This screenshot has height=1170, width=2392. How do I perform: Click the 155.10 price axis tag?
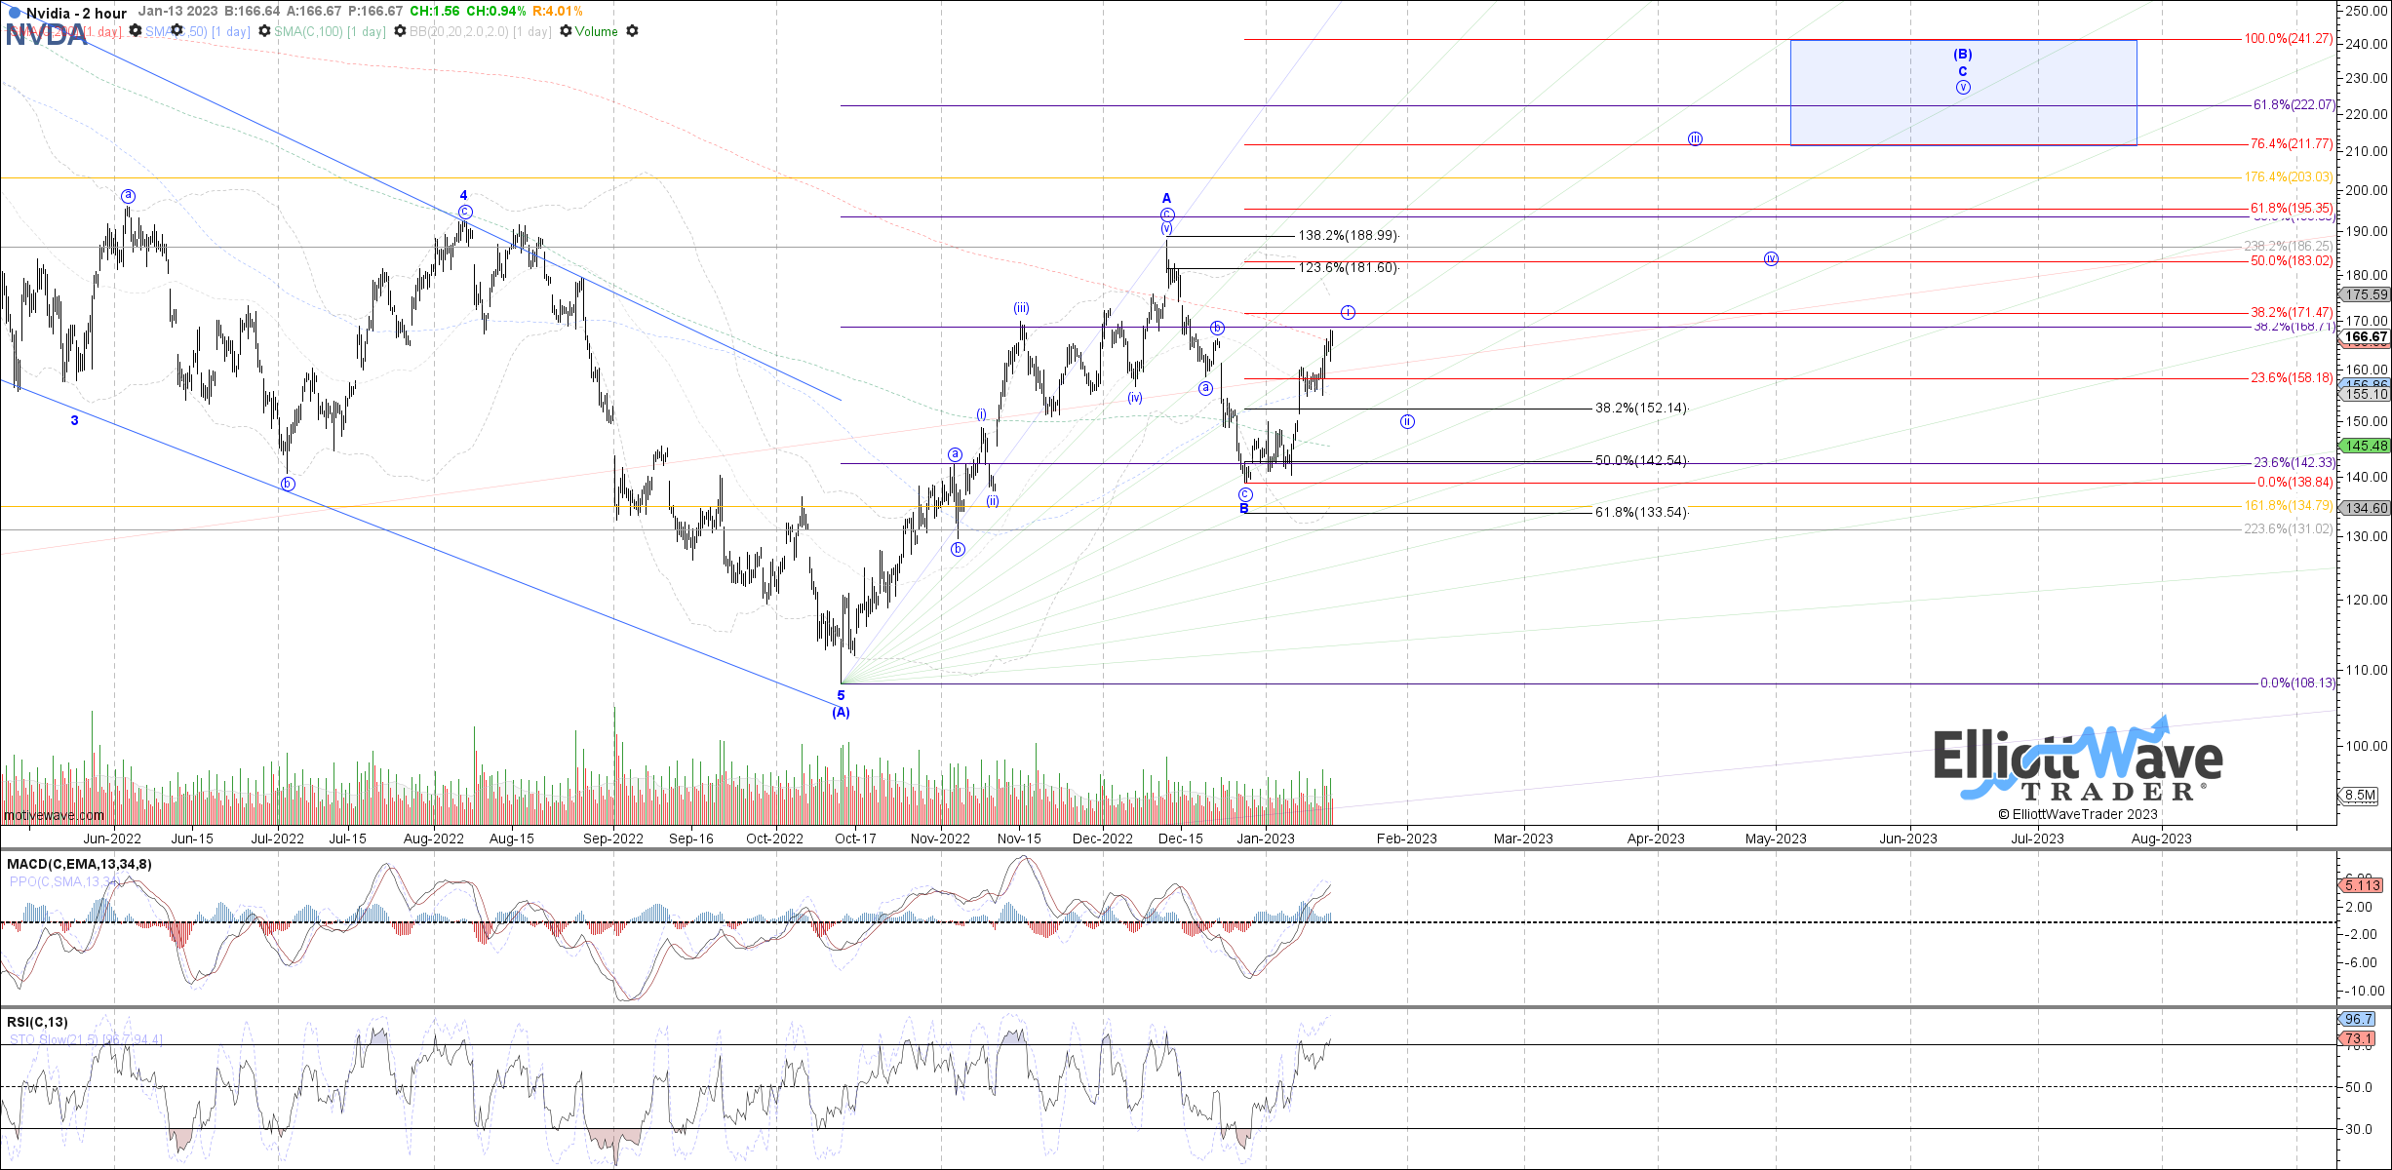tap(2366, 394)
